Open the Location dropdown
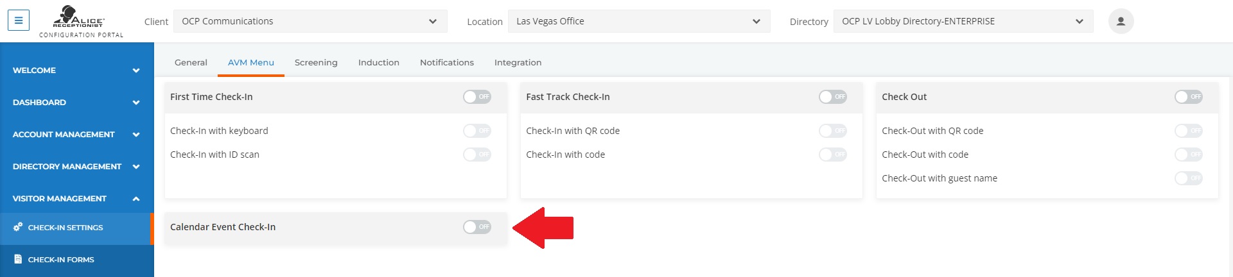Viewport: 1233px width, 277px height. click(638, 21)
